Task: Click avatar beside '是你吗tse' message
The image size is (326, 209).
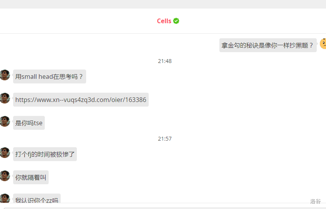Action: (5, 121)
